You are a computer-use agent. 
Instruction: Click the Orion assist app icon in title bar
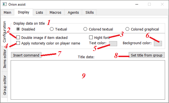tap(4, 4)
